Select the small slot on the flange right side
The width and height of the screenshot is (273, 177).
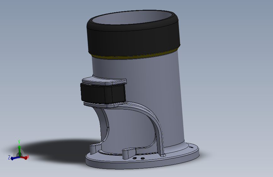click(x=191, y=147)
